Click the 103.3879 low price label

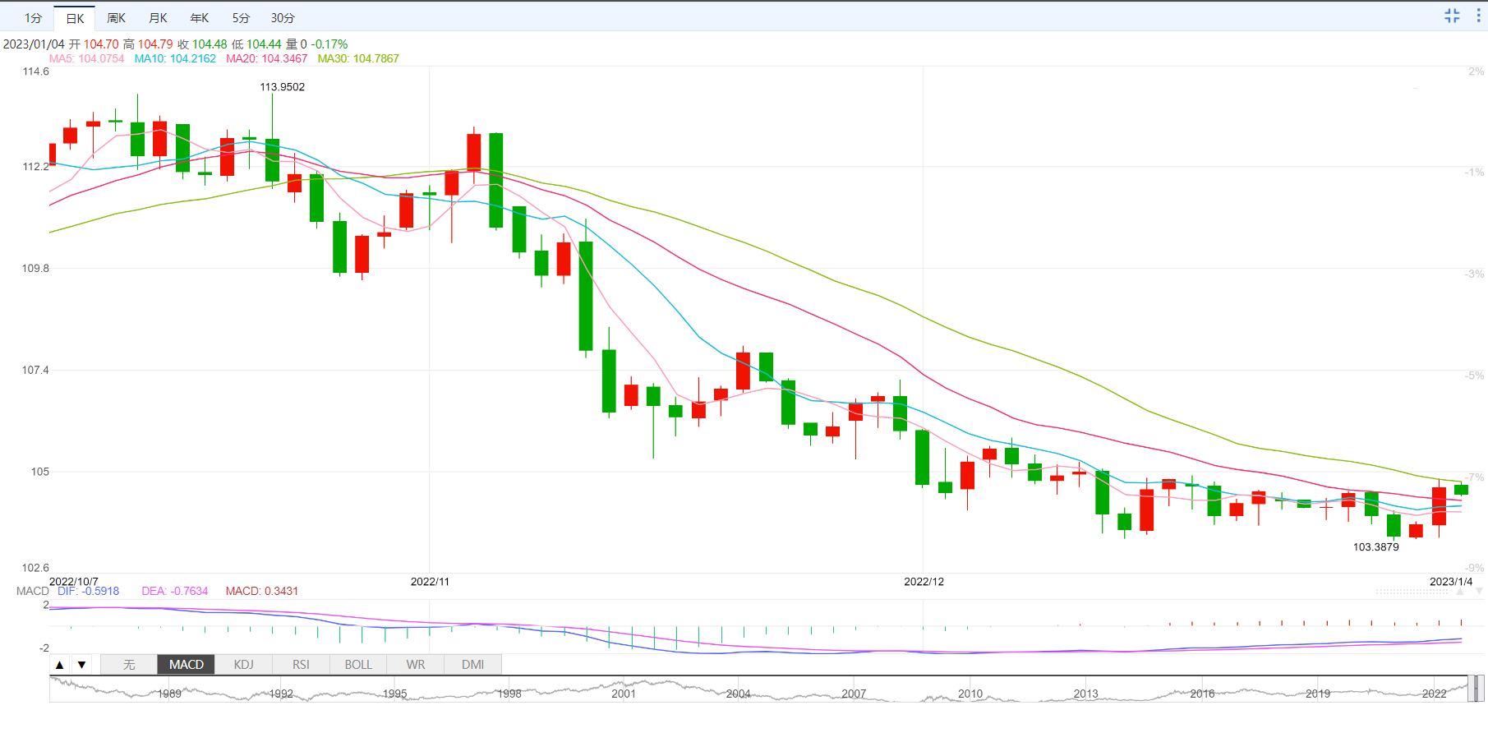(x=1375, y=547)
